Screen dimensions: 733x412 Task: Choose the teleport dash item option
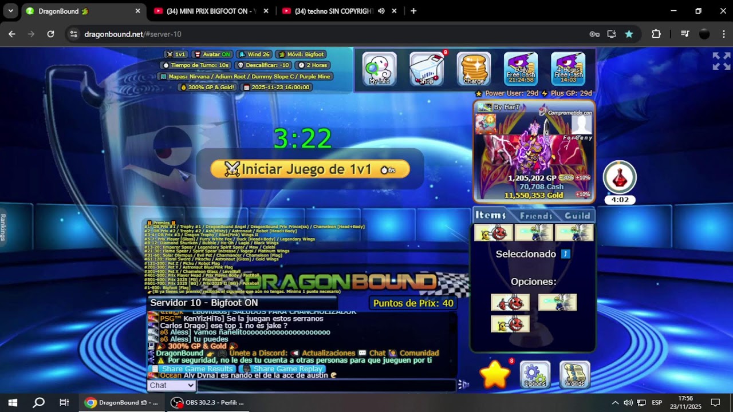pyautogui.click(x=557, y=302)
